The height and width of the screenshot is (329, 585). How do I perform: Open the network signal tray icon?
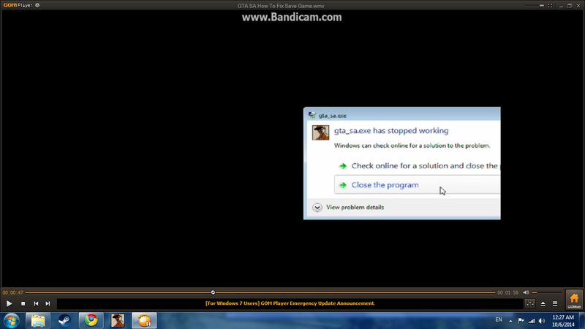click(x=532, y=320)
